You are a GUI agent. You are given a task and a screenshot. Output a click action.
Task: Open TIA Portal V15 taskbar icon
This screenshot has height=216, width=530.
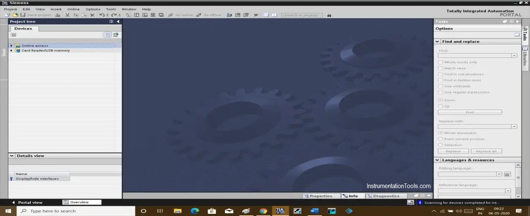(280, 211)
